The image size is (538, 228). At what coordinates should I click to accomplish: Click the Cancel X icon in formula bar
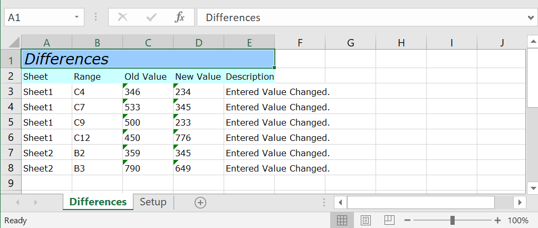pos(123,17)
